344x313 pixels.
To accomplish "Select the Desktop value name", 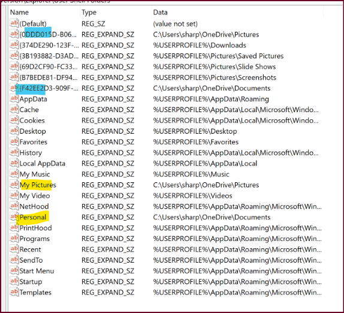I will [33, 131].
